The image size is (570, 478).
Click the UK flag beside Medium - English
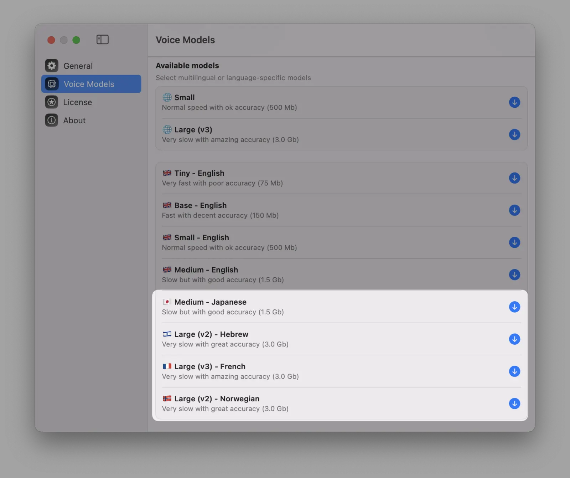coord(167,269)
